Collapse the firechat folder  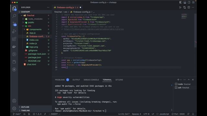click(x=35, y=15)
